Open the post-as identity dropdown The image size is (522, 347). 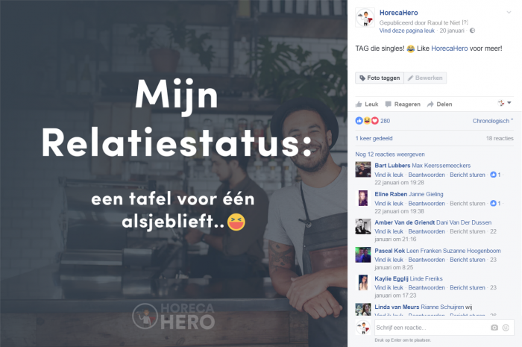[x=505, y=103]
